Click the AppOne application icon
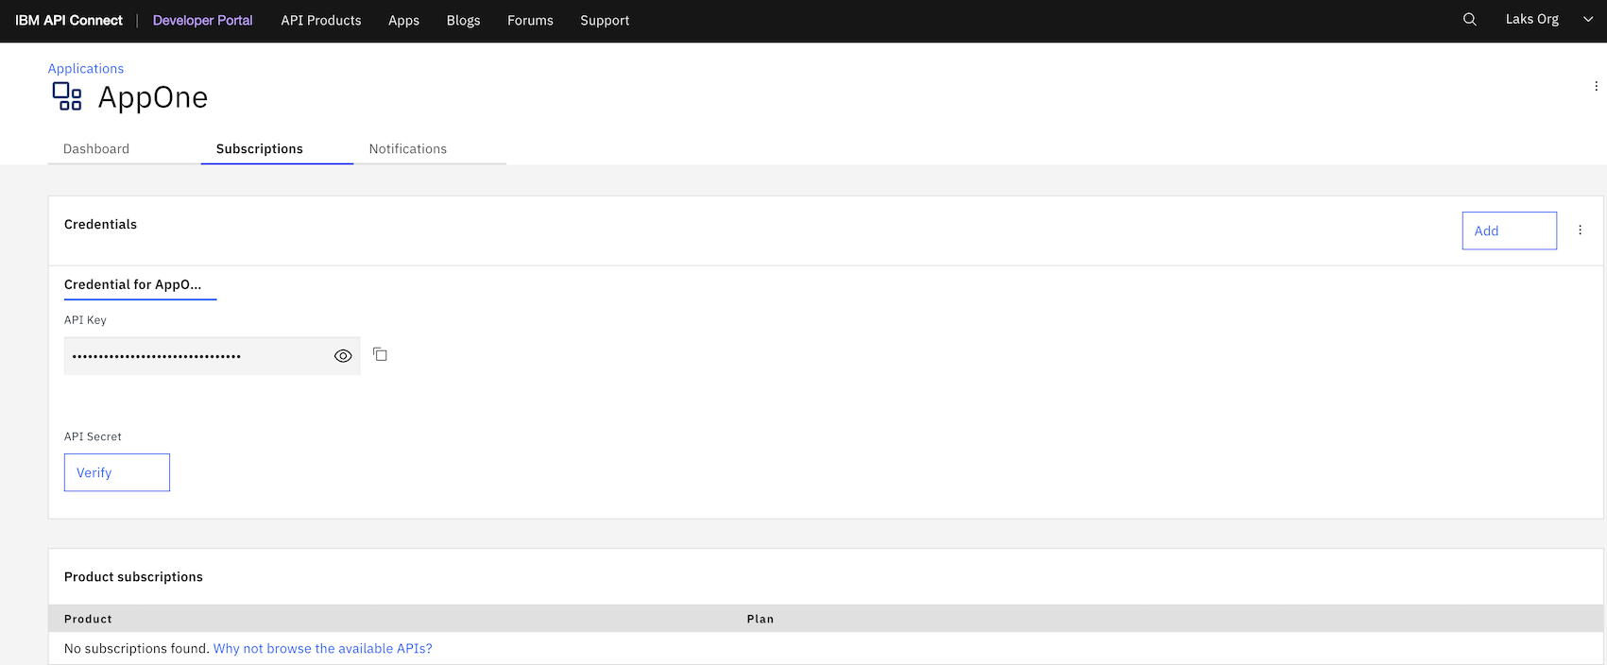Screen dimensions: 1607x665 tap(67, 96)
